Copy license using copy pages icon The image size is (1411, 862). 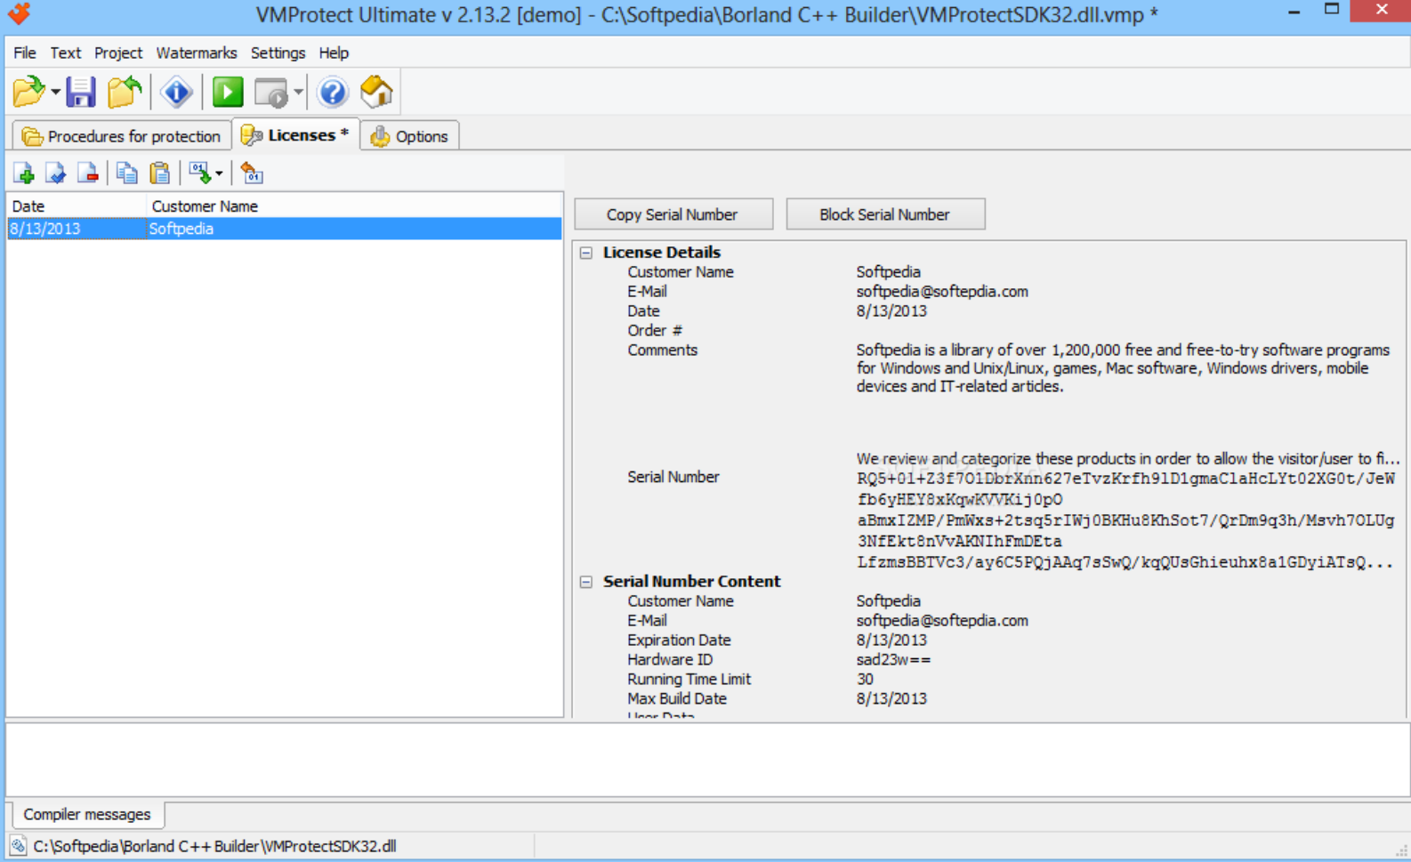[127, 173]
